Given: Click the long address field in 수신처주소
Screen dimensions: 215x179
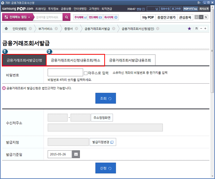Looking at the screenshot, I should [x=105, y=128].
